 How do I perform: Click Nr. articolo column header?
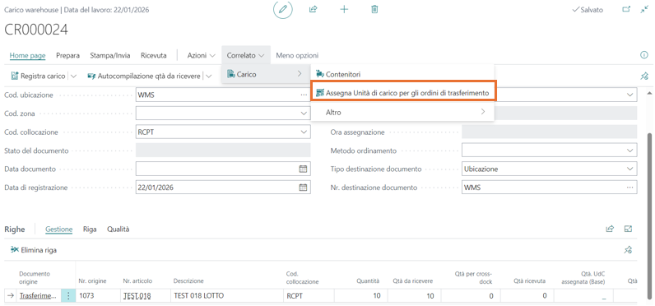pos(138,281)
